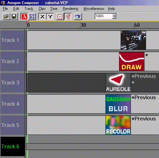Open the 100% zoom dropdown arrow
159x158 pixels.
114,16
